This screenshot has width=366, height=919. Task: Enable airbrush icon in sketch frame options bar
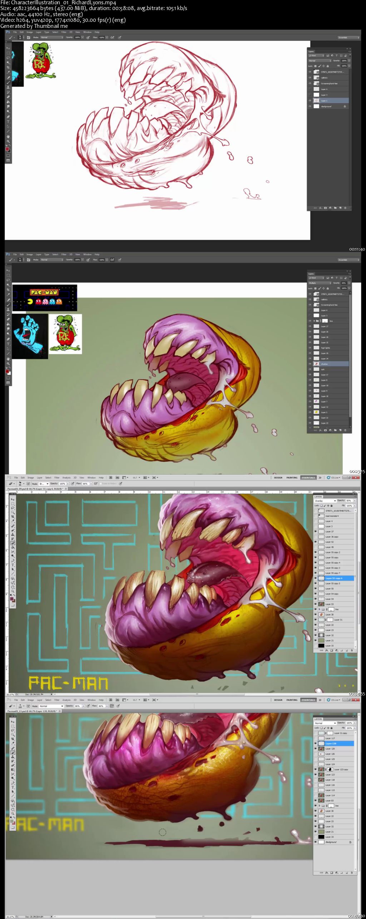[112, 37]
